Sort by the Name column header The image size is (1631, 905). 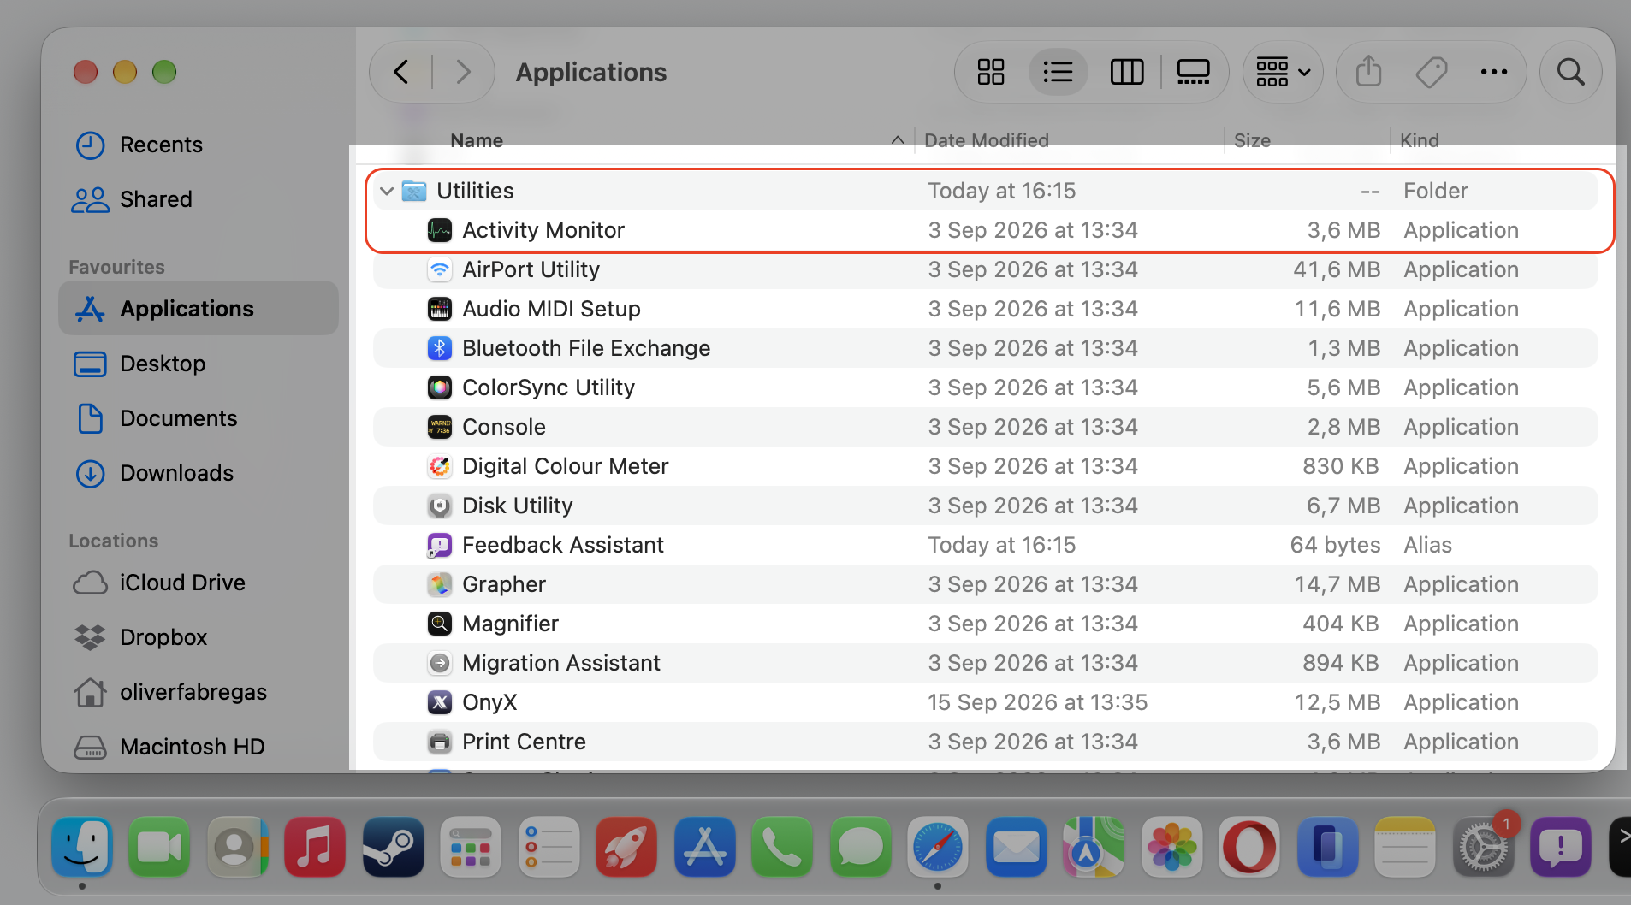477,140
